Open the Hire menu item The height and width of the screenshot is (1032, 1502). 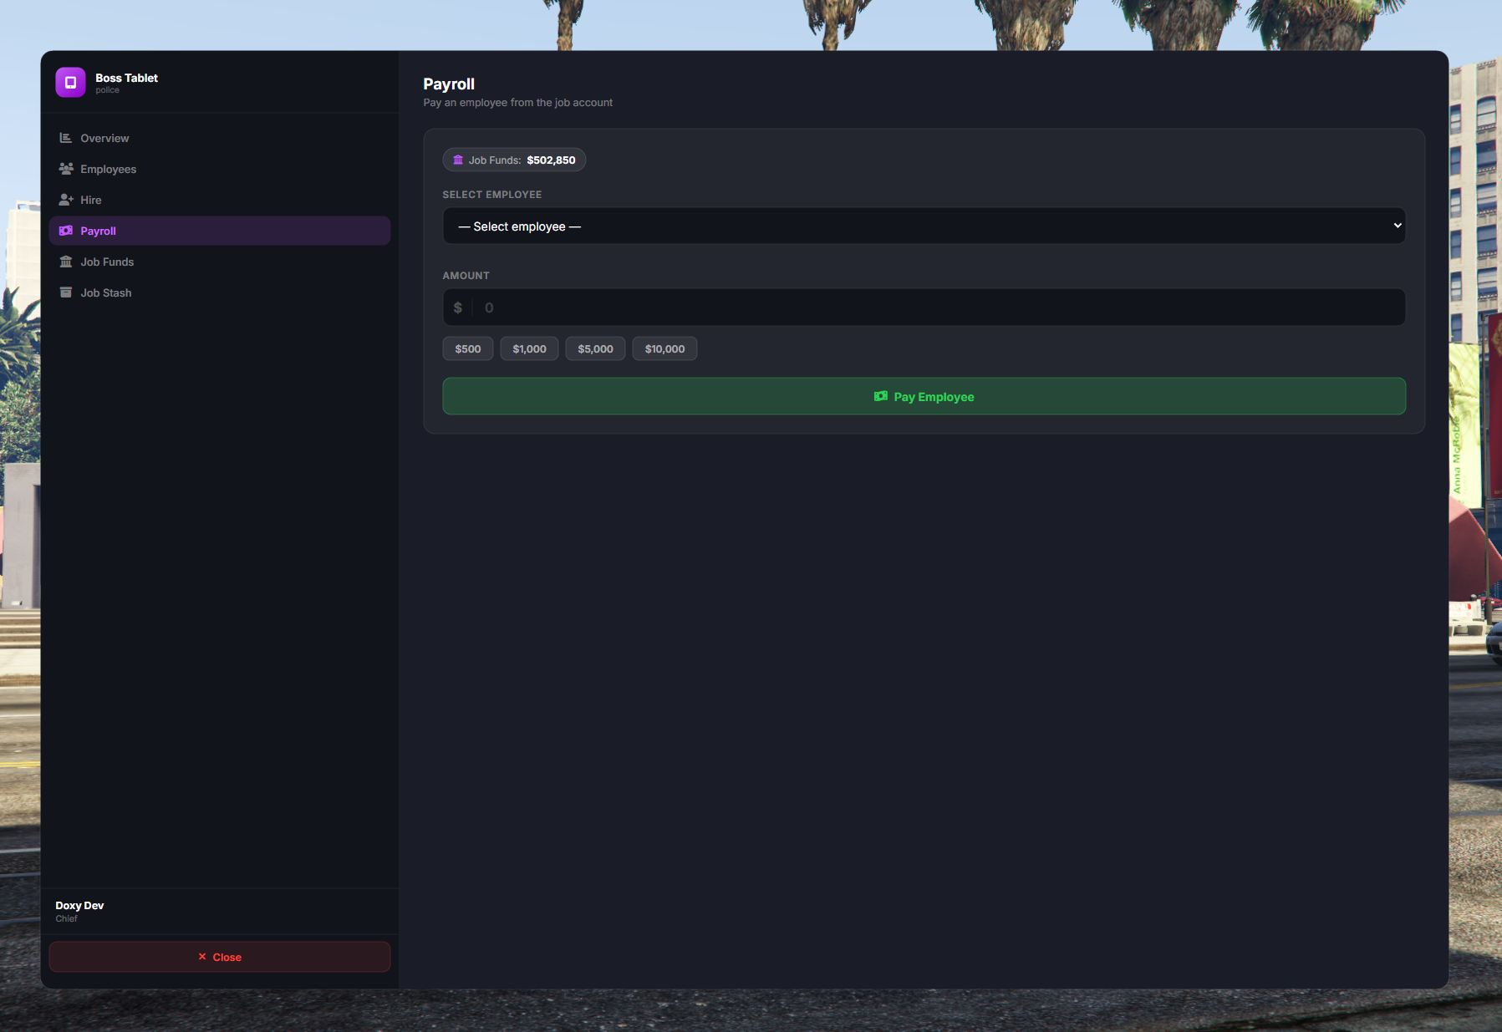click(220, 200)
